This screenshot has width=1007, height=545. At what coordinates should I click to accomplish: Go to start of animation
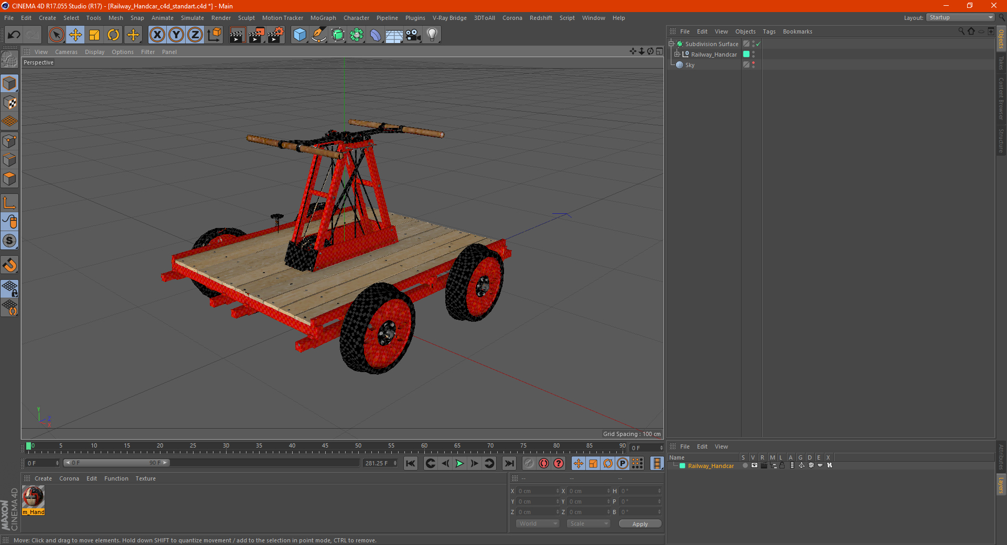(411, 463)
